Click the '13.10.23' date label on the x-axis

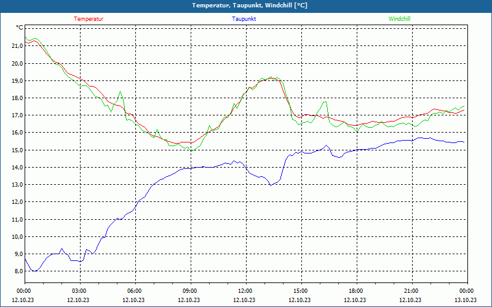(x=466, y=300)
